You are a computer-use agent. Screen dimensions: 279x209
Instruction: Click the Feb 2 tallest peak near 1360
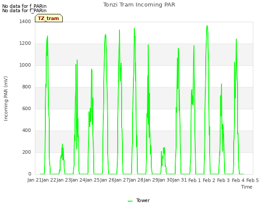207,26
